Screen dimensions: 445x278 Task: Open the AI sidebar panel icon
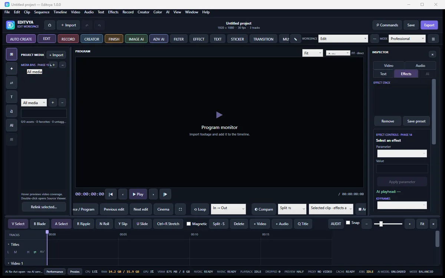pos(11,125)
